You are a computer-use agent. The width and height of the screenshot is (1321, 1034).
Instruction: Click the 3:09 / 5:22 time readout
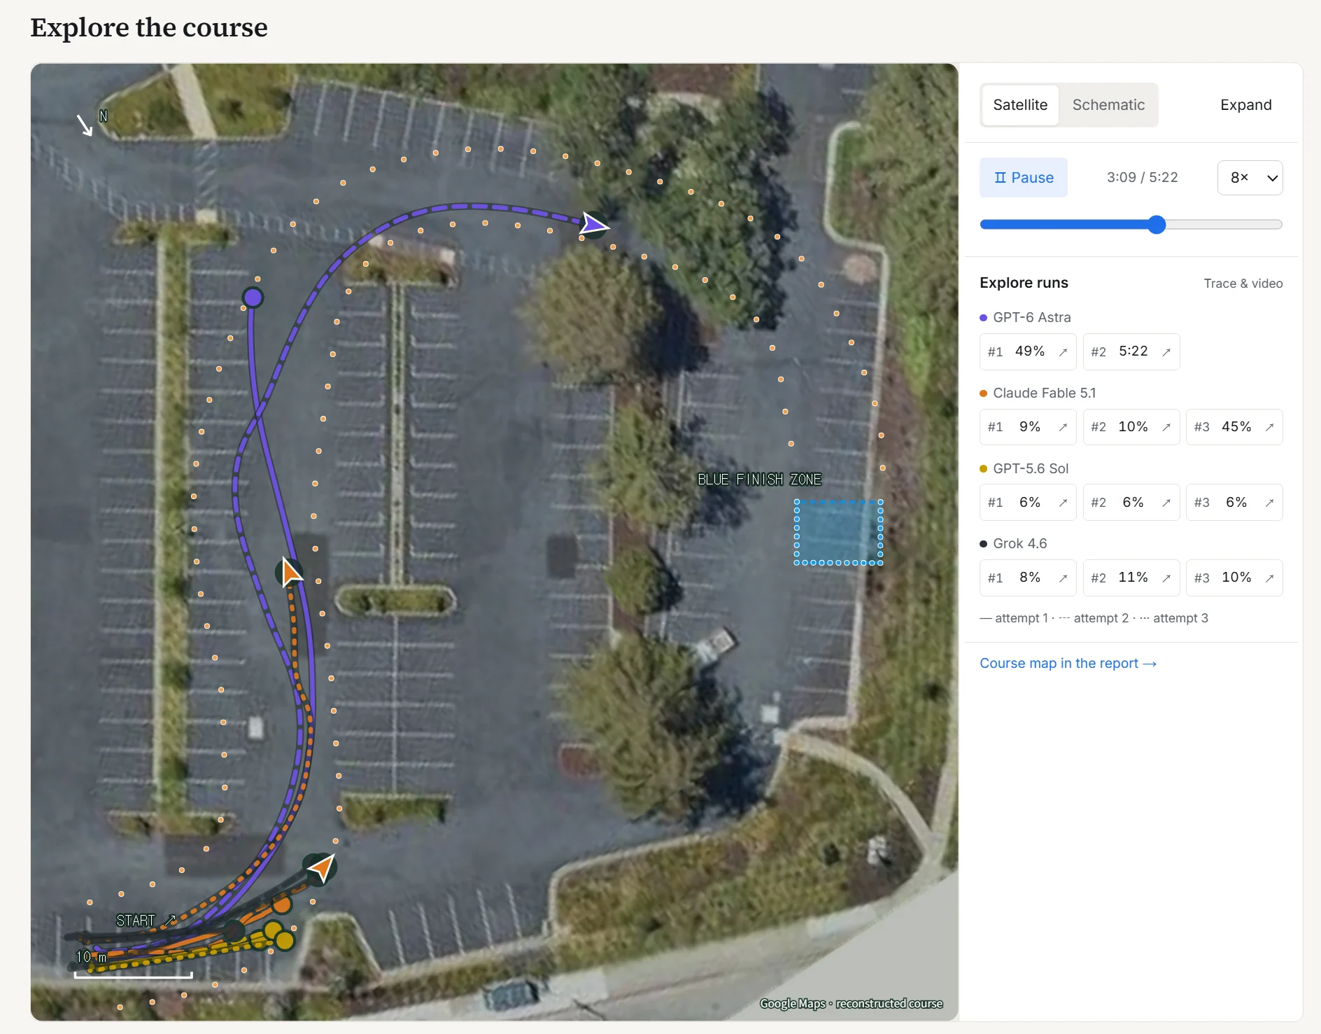[1142, 178]
